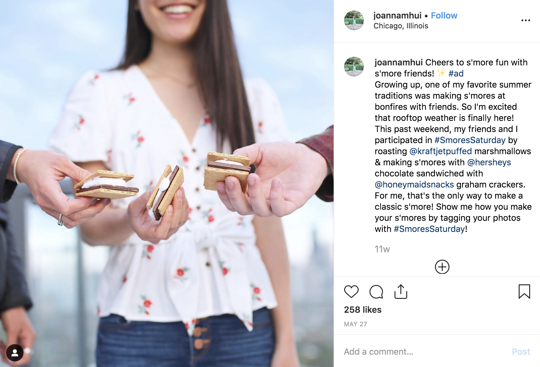Image resolution: width=540 pixels, height=367 pixels.
Task: Open the @hersheys mention
Action: 489,162
